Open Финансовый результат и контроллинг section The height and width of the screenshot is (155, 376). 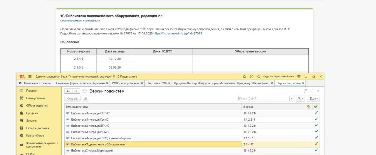point(39,144)
